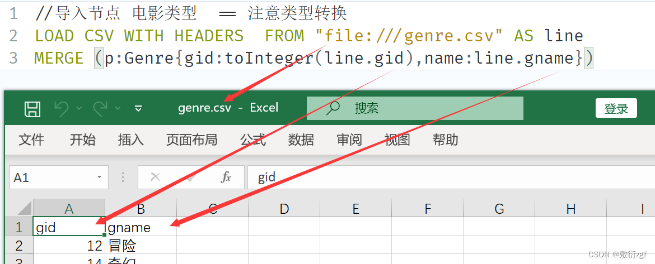Click the Save icon in Excel title bar
The height and width of the screenshot is (264, 655).
click(x=32, y=109)
